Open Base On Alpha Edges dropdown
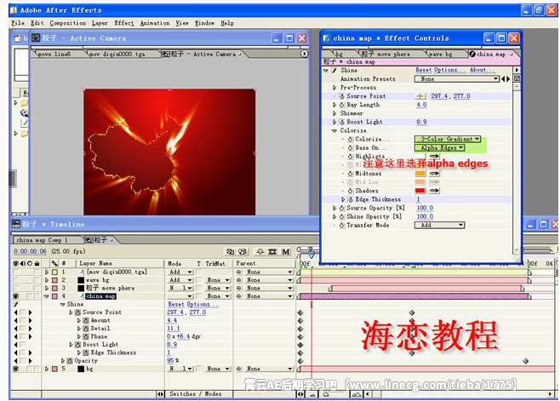560x401 pixels. pos(439,147)
